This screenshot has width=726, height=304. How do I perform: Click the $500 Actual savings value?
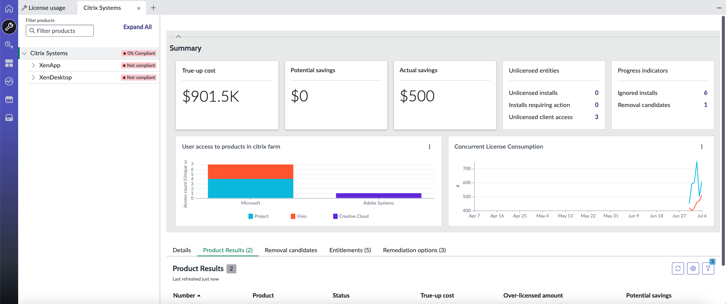417,96
